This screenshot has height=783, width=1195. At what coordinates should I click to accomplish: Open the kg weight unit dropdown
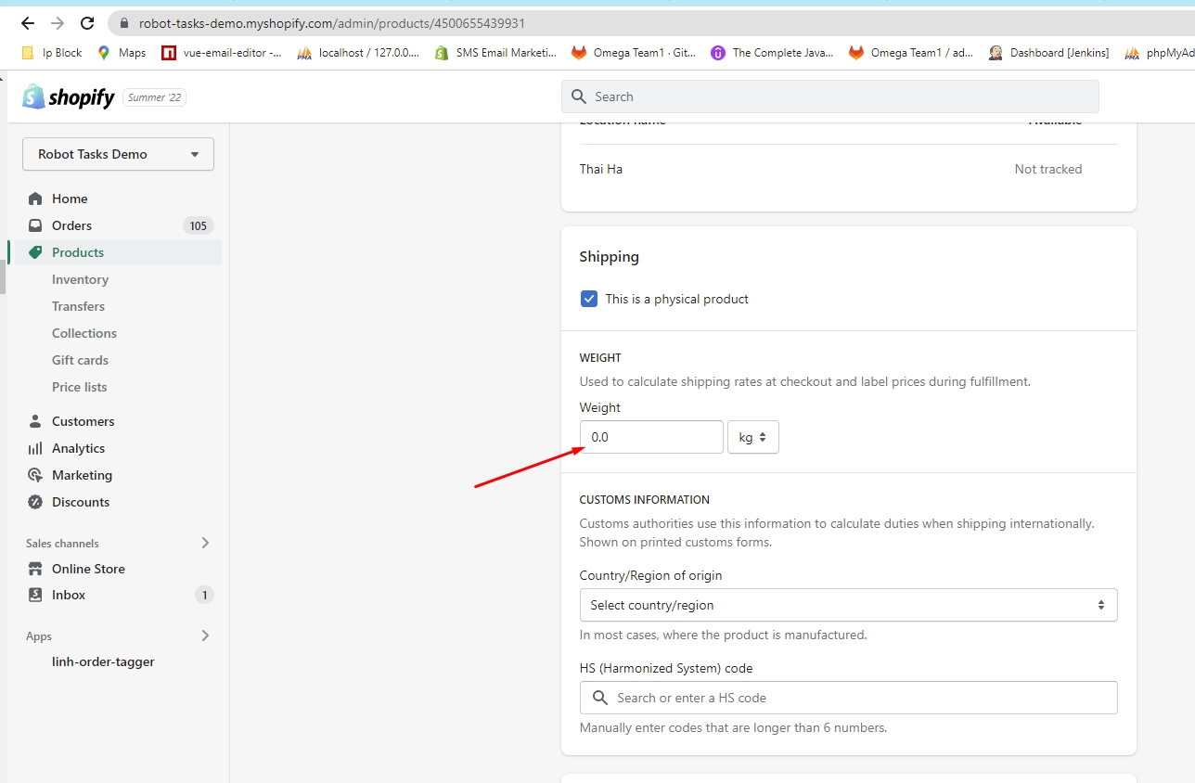click(752, 437)
